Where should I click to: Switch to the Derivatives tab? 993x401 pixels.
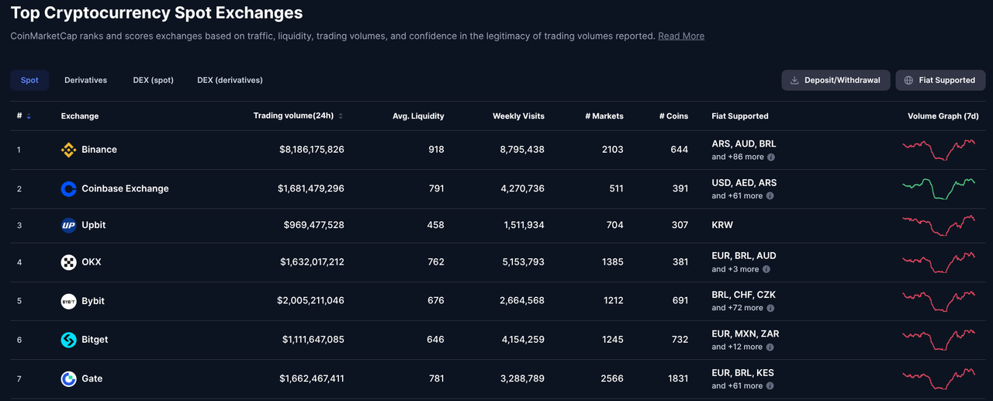[x=85, y=80]
